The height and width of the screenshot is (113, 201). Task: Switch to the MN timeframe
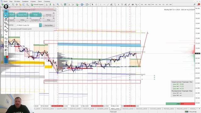[x=171, y=4]
